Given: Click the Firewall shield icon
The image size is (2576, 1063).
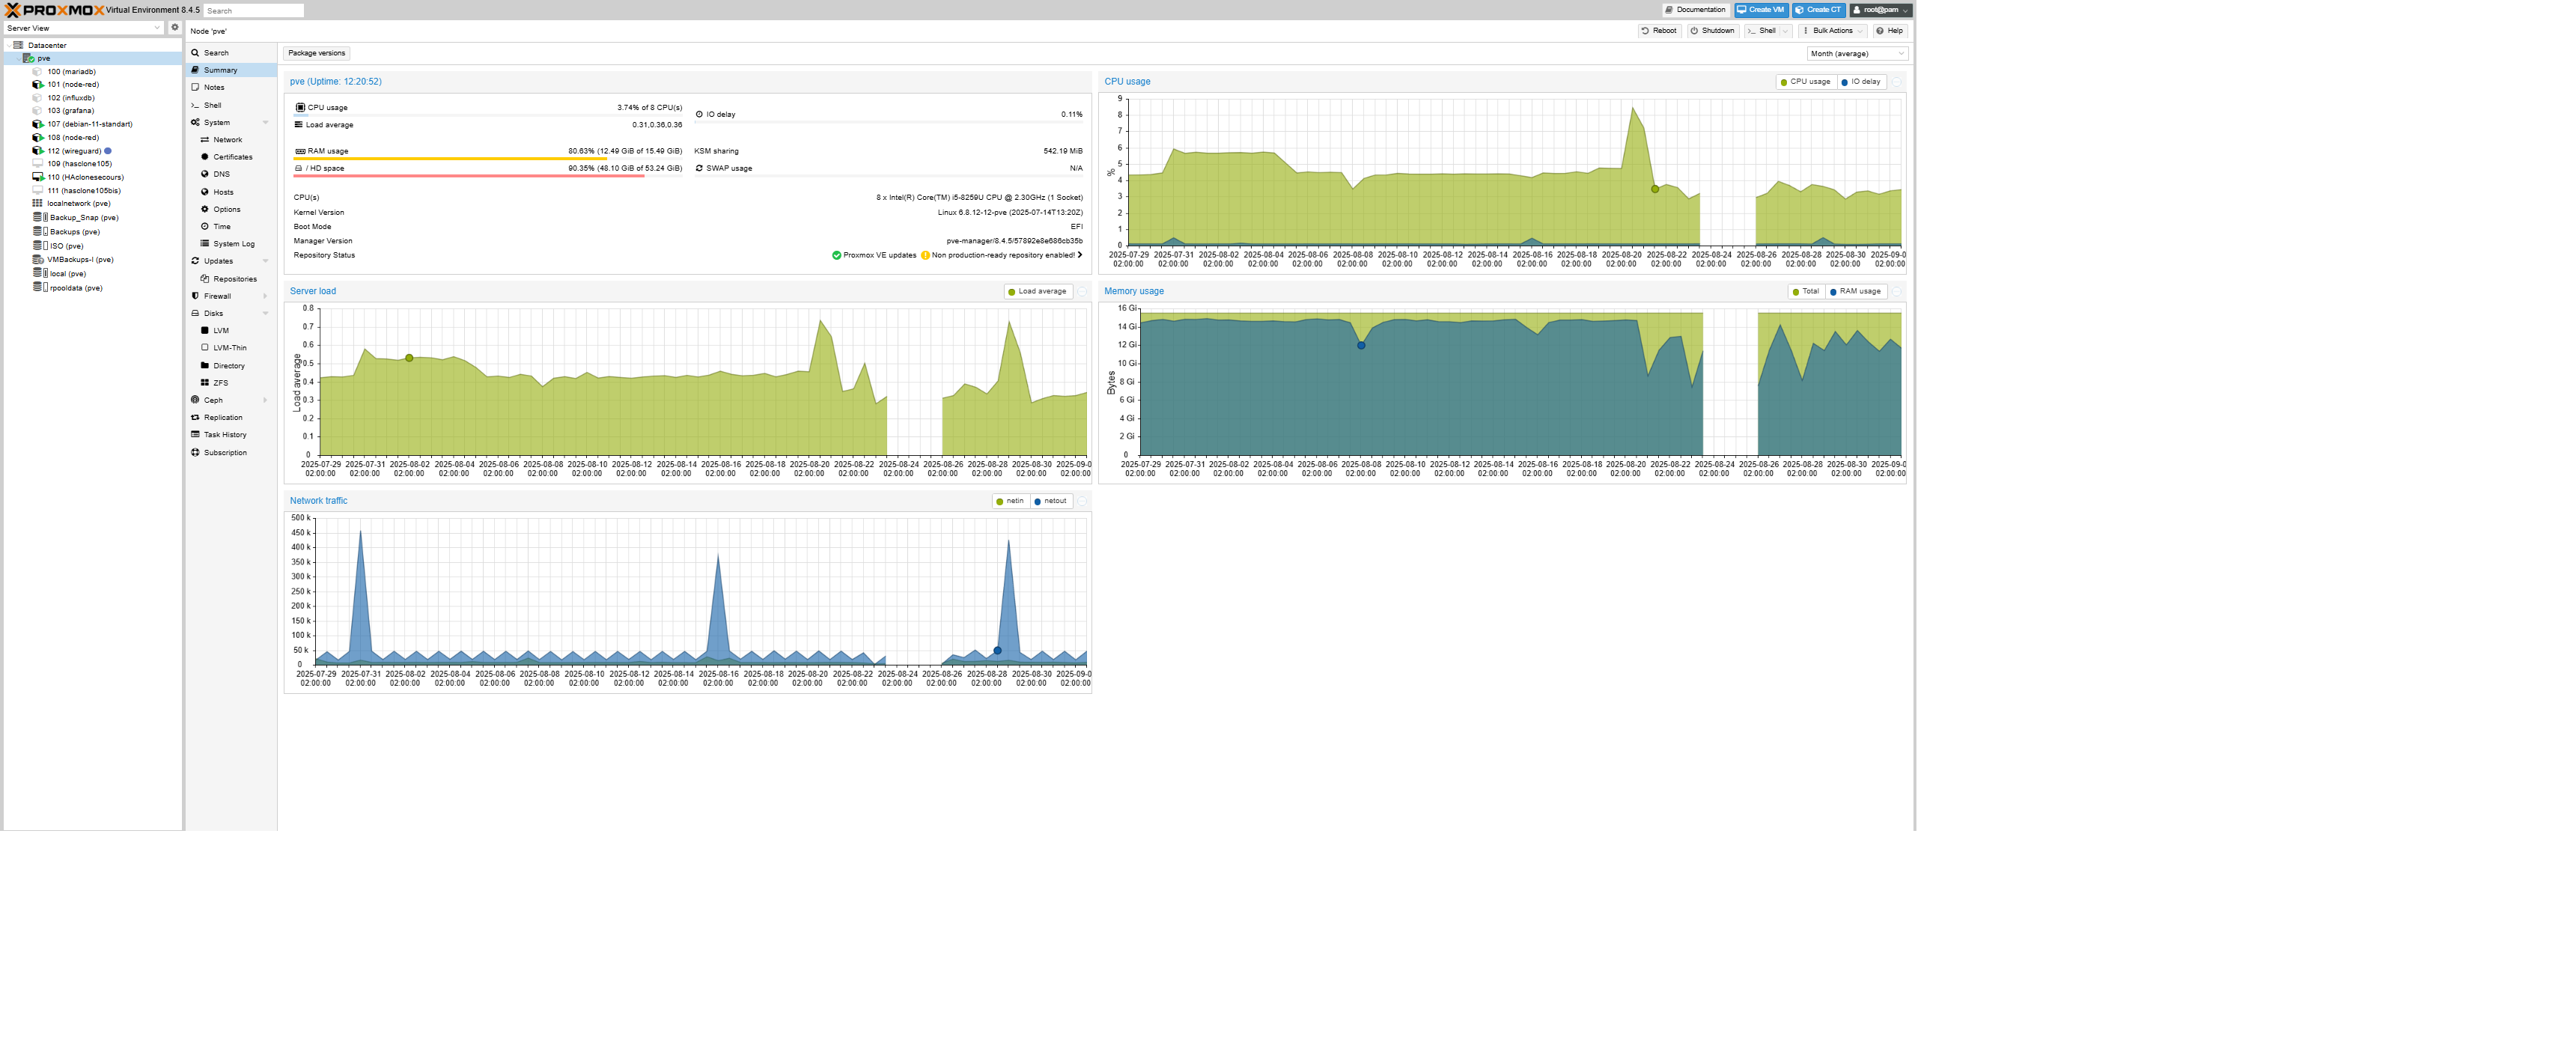Looking at the screenshot, I should (x=195, y=296).
